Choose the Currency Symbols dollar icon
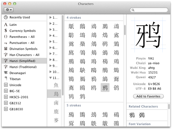The width and height of the screenshot is (172, 130). point(6,31)
